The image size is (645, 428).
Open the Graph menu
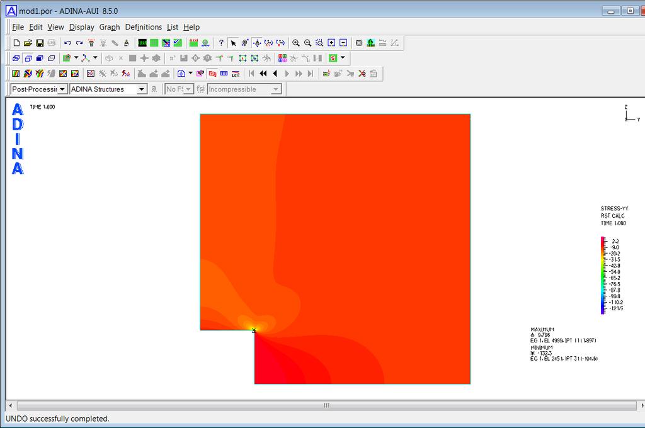pyautogui.click(x=110, y=27)
